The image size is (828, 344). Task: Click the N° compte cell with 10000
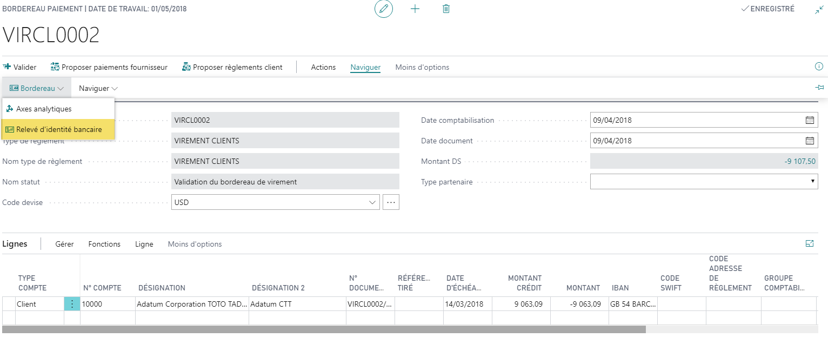point(107,304)
